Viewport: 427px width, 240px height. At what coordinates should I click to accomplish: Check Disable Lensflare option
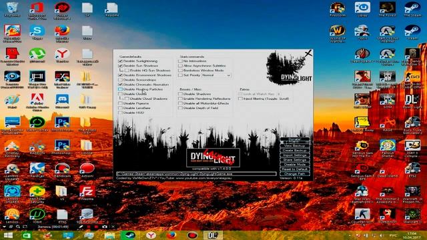[x=120, y=108]
